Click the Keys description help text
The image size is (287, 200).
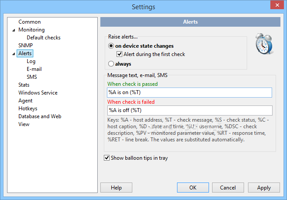188,130
